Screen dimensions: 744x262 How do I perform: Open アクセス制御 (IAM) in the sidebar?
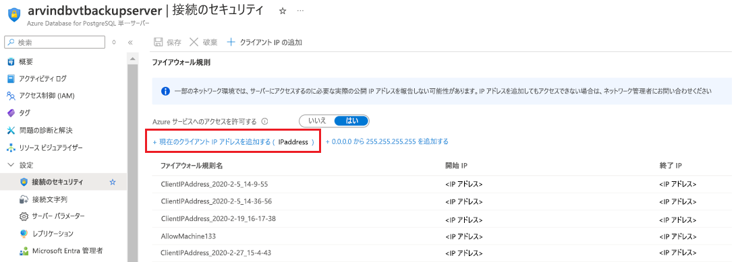pos(47,96)
